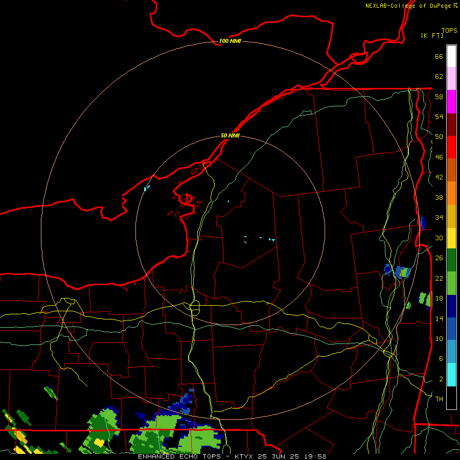Click the white 66+ legend swatch

click(x=451, y=56)
